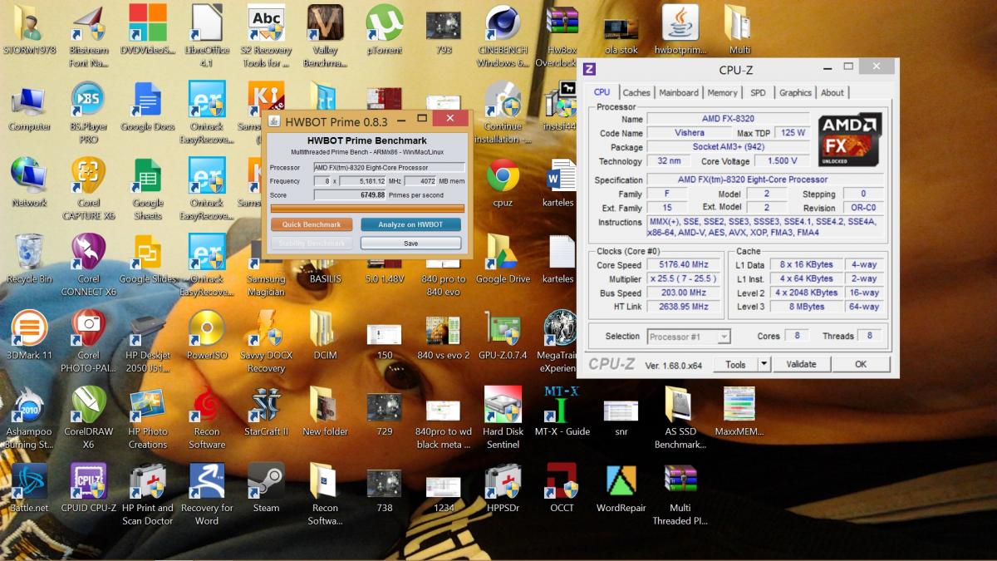Launch the Valley Benchmark shortcut
Screen dimensions: 997x561
(x=325, y=35)
